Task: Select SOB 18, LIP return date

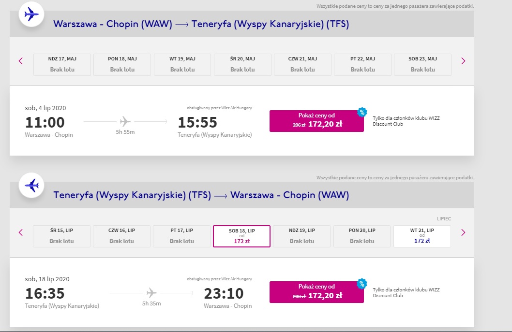Action: pyautogui.click(x=241, y=236)
